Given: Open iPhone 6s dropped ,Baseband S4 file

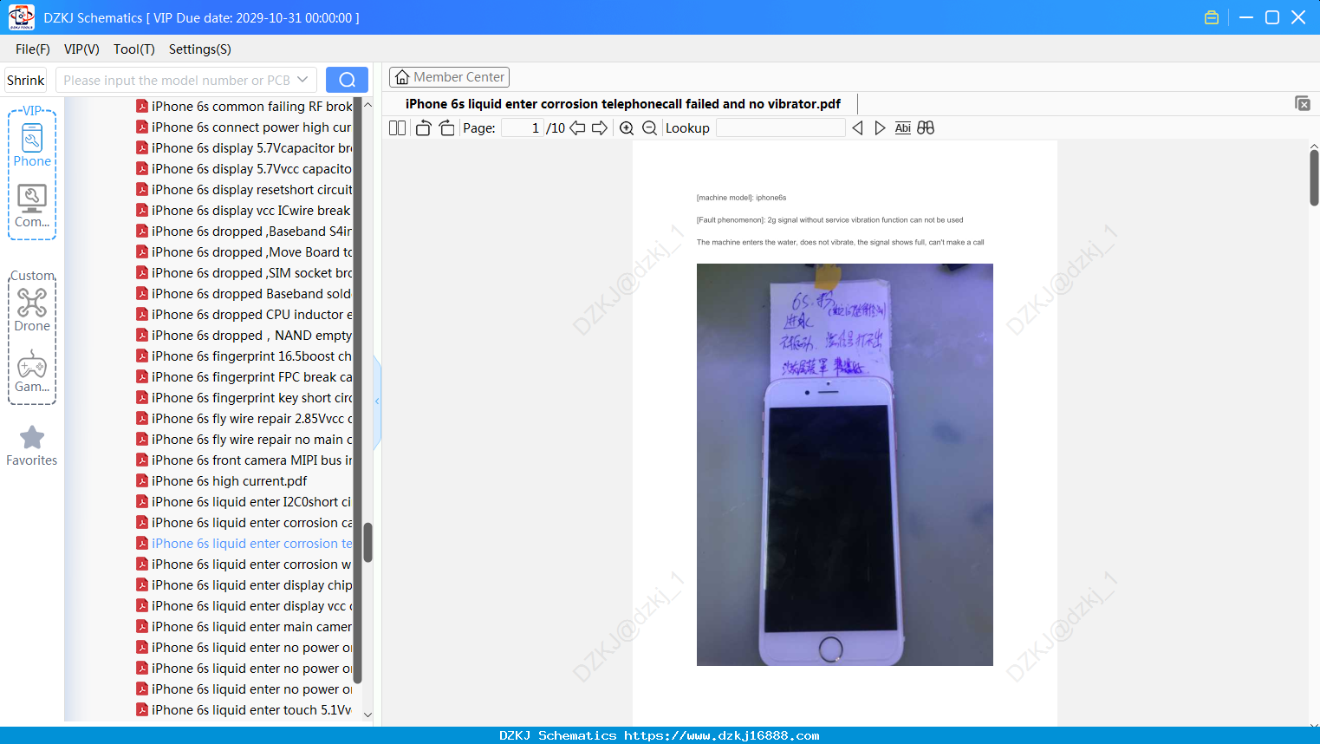Looking at the screenshot, I should pyautogui.click(x=244, y=232).
